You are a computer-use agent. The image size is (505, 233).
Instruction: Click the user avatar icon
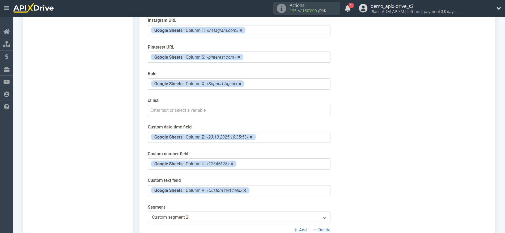(x=363, y=8)
